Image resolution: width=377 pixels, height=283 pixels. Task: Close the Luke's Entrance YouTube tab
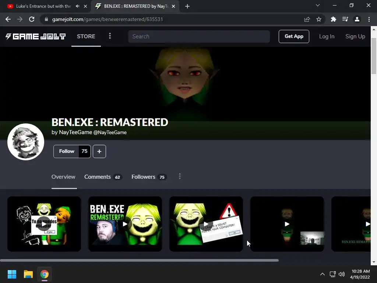coord(85,6)
